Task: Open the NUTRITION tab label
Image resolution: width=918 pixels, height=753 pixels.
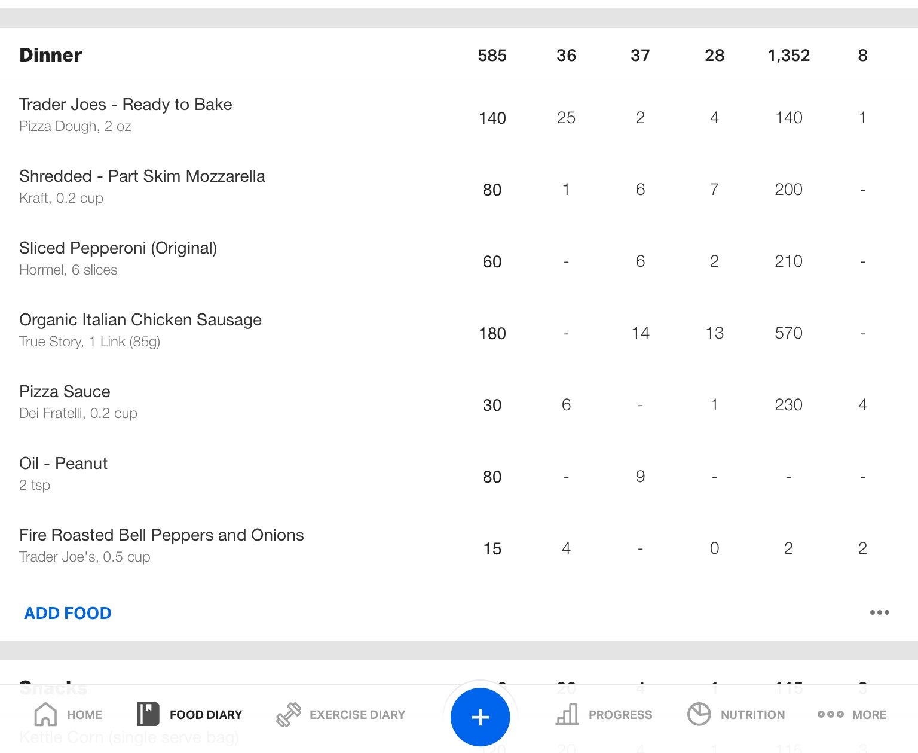Action: pyautogui.click(x=752, y=715)
